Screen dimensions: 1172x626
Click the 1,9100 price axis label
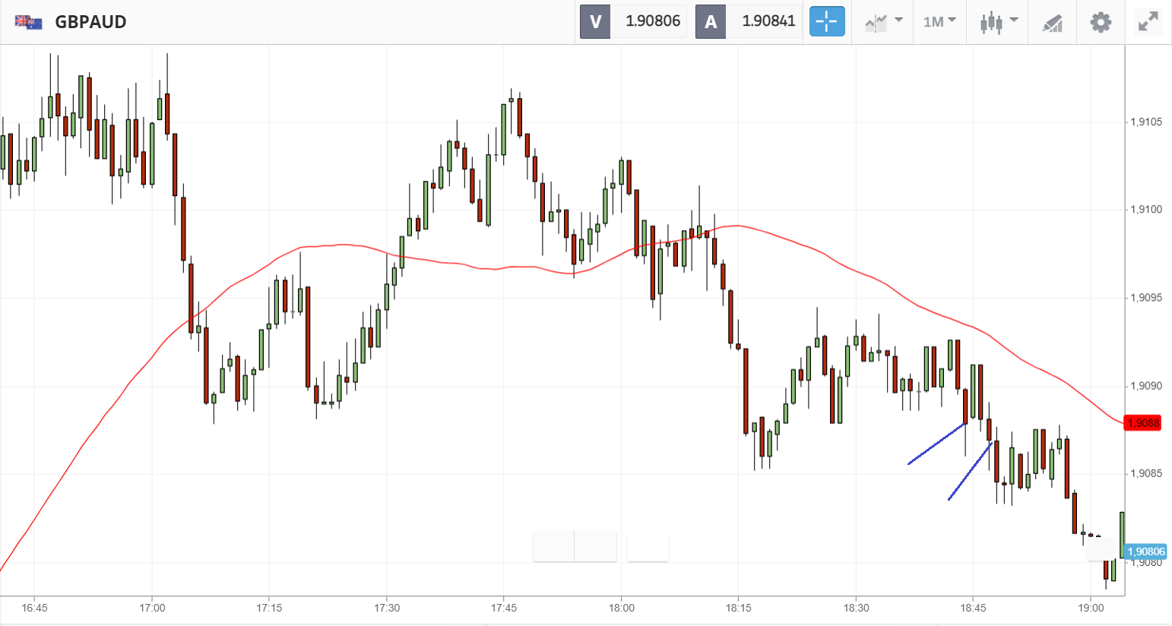1145,210
